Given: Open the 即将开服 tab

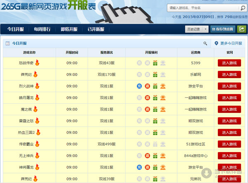Looking at the screenshot, I should point(69,29).
